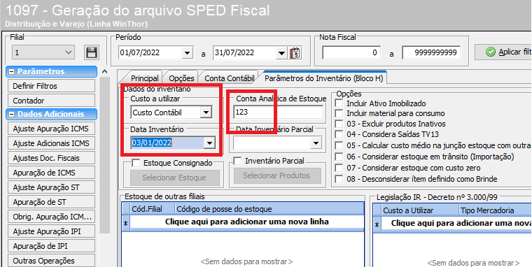Open Ajustes Doc. Fiscais
Screen dimensions: 532x267
click(x=51, y=158)
